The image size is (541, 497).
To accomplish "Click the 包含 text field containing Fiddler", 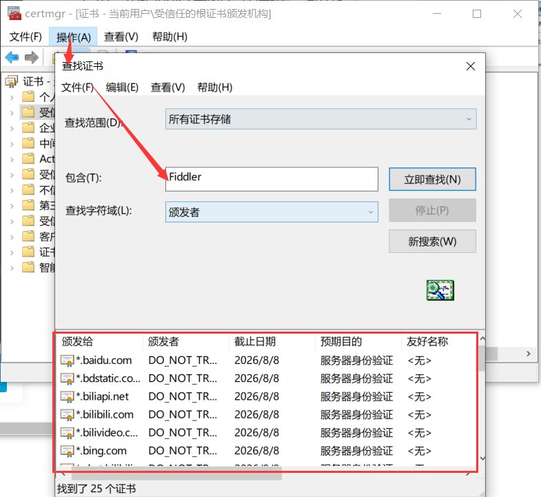I will point(272,179).
